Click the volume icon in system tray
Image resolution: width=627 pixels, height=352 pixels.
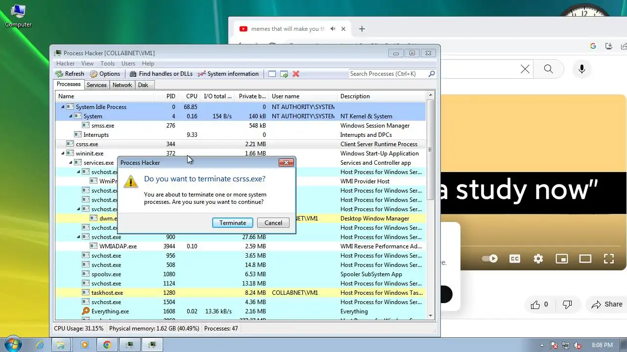point(578,345)
